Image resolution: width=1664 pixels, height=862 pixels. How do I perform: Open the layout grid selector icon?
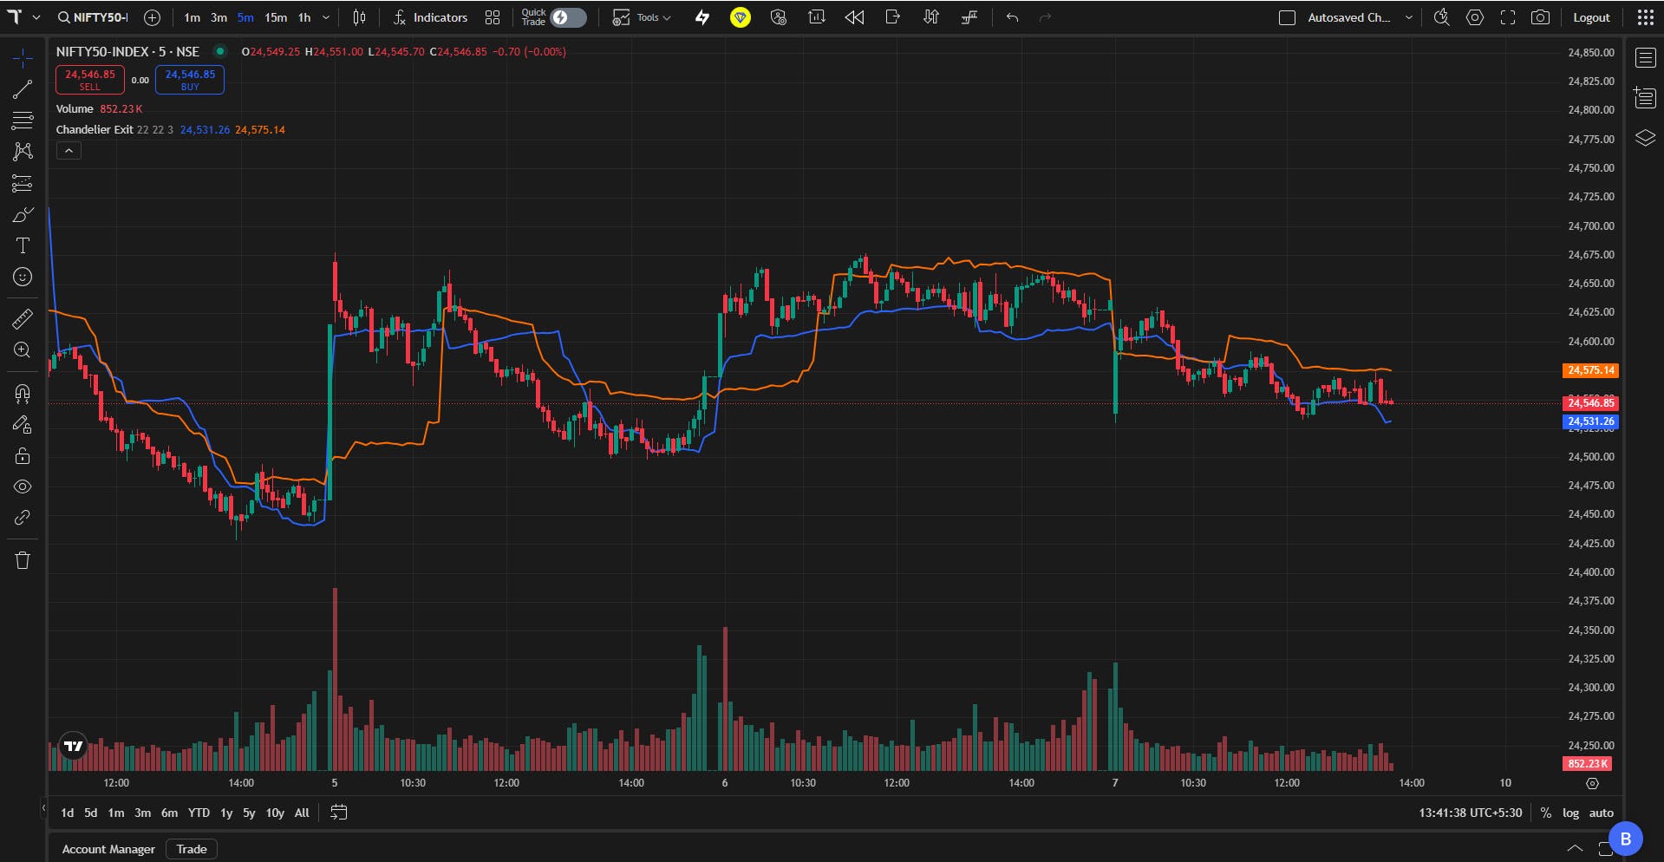click(493, 17)
